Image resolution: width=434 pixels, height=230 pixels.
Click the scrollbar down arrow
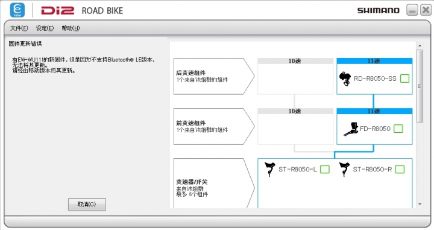click(x=420, y=204)
